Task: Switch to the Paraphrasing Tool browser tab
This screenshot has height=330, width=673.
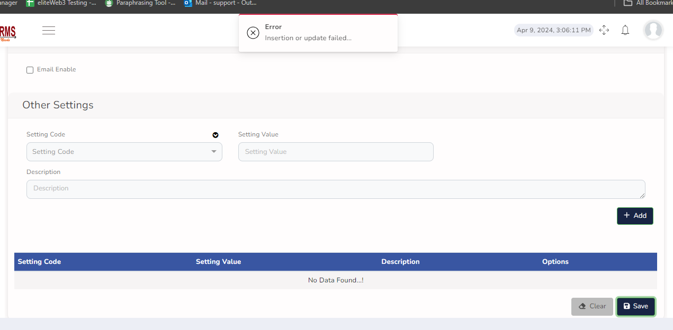Action: click(x=140, y=3)
